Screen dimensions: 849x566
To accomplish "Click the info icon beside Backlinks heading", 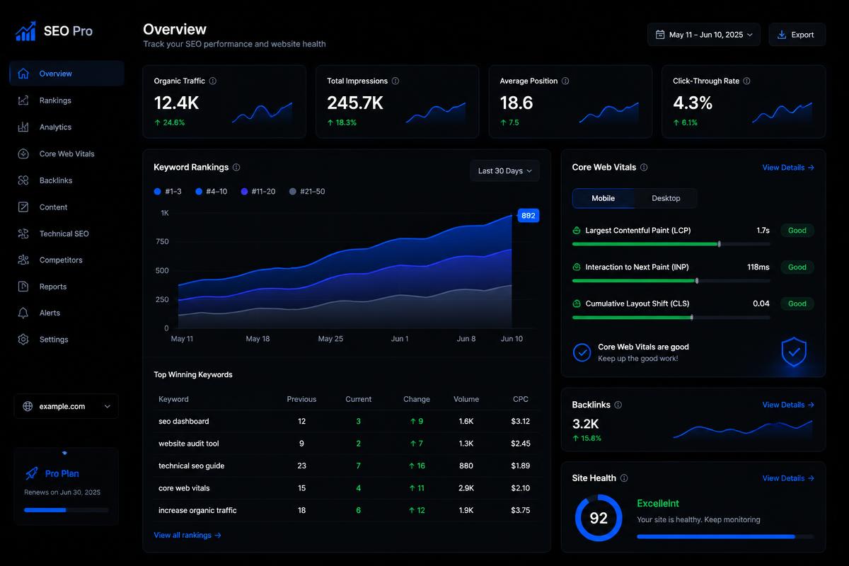I will 618,405.
